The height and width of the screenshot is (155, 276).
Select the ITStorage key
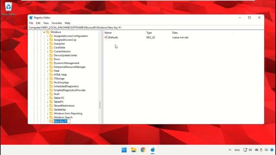coord(59,78)
